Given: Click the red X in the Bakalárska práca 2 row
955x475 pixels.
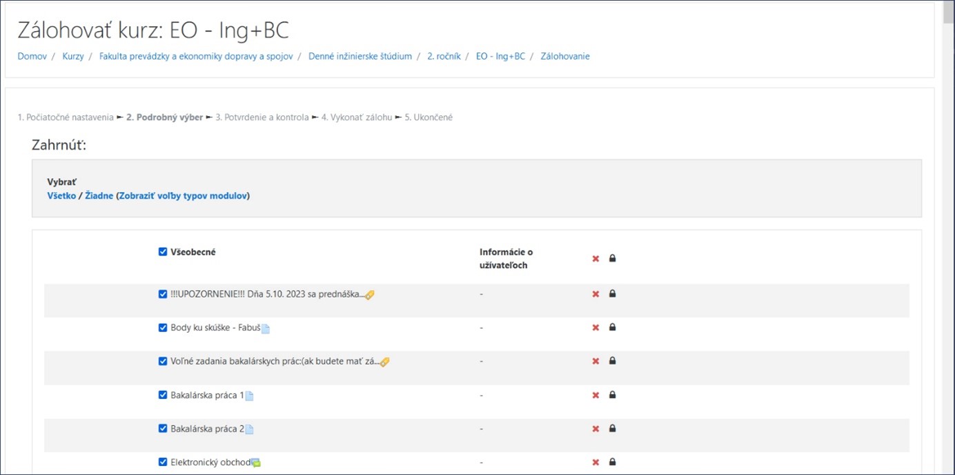Looking at the screenshot, I should coord(595,429).
